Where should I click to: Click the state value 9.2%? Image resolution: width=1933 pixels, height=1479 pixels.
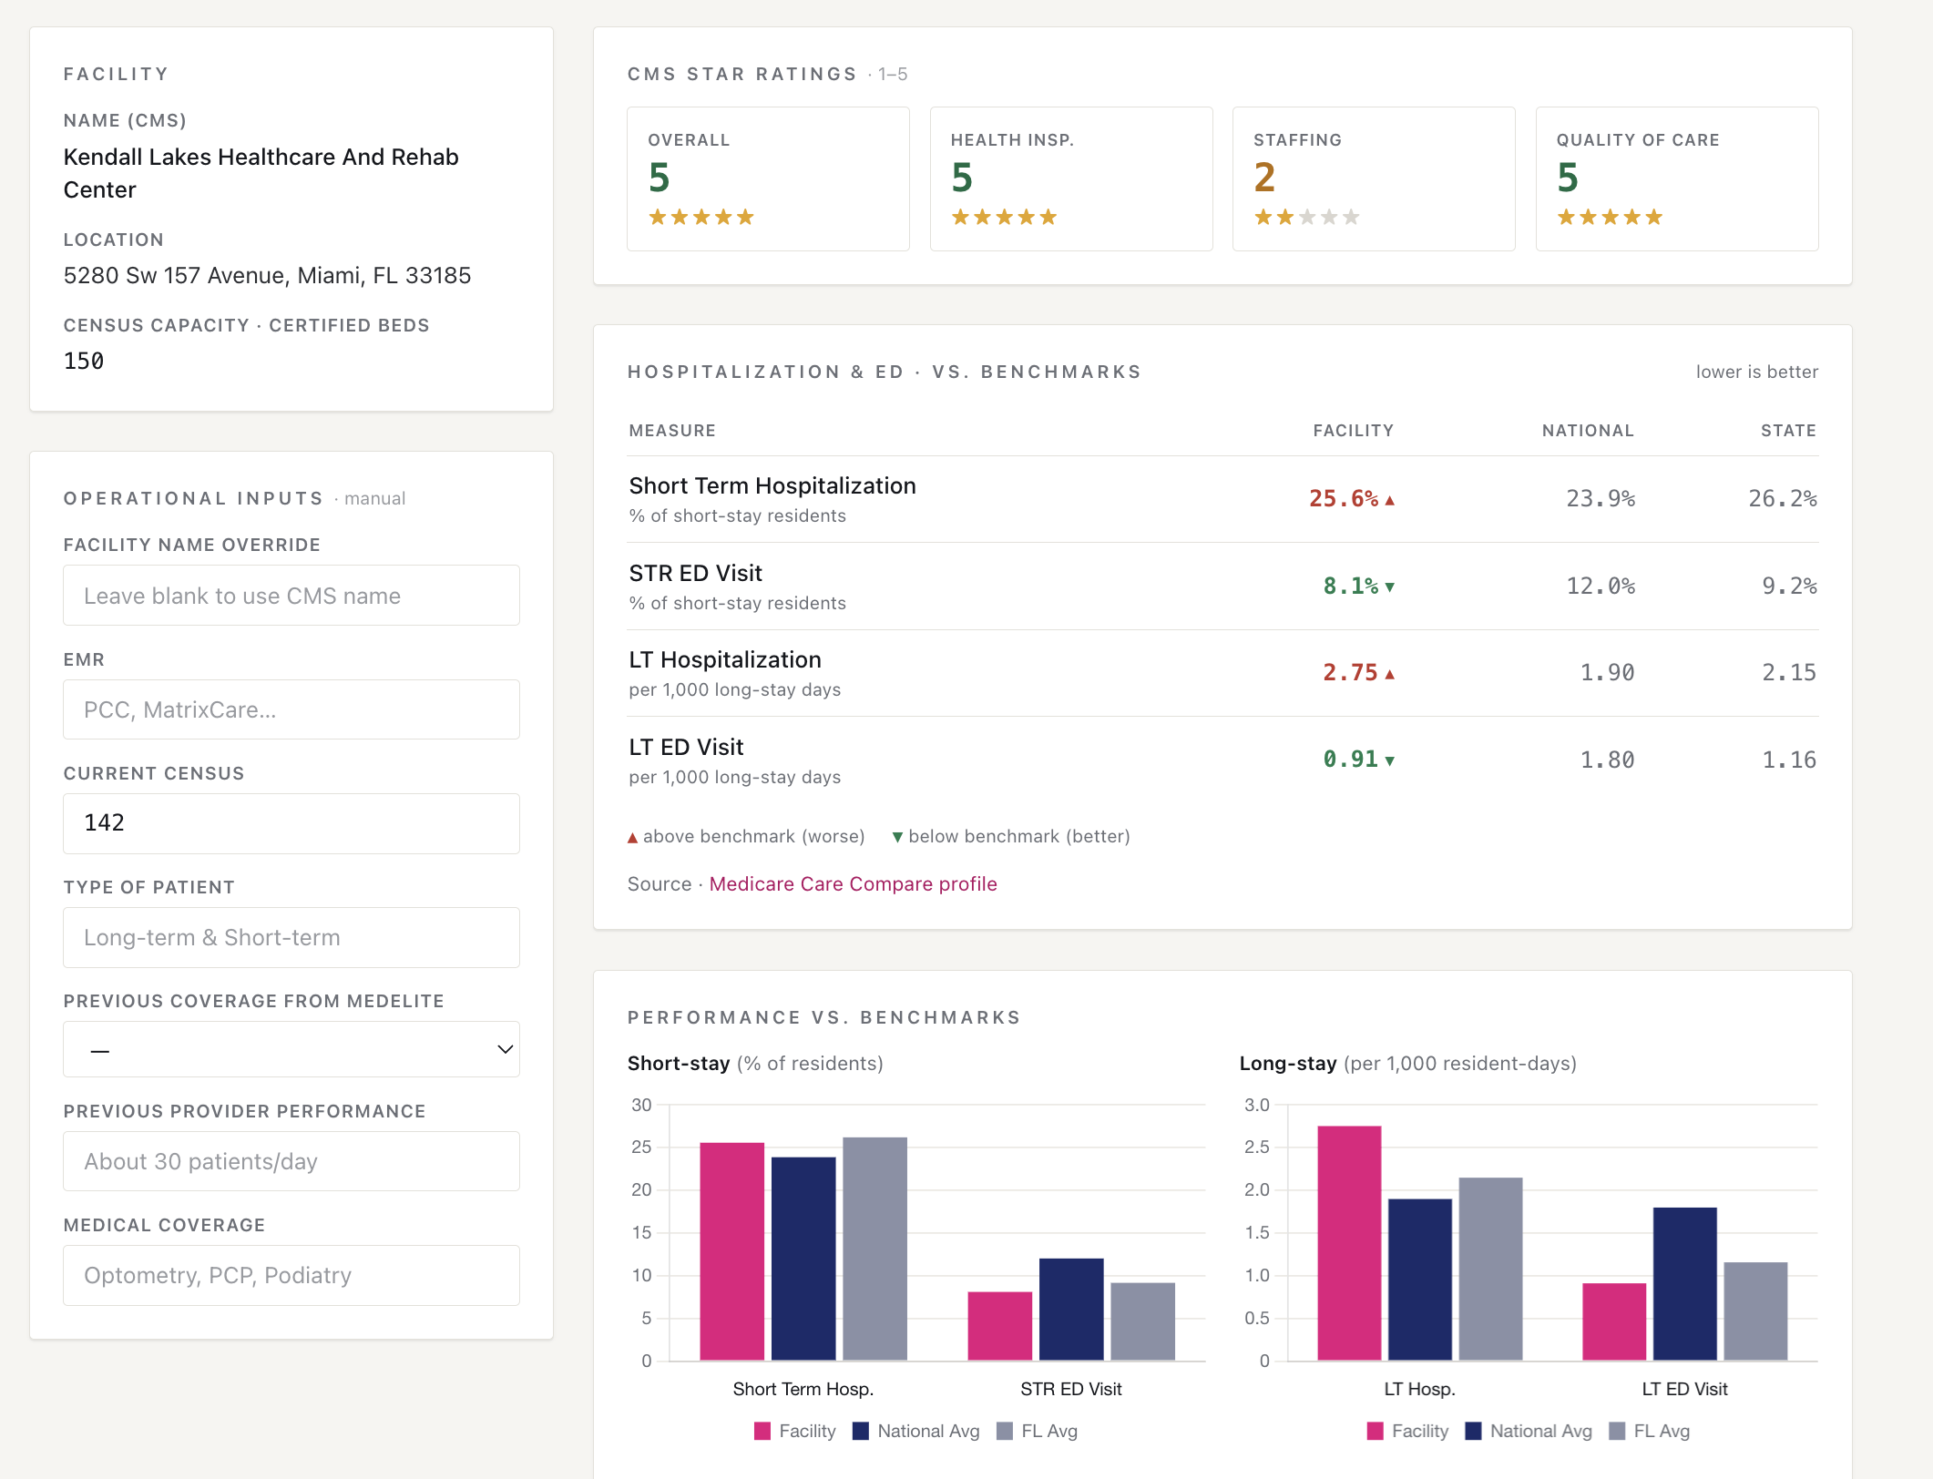pos(1790,586)
